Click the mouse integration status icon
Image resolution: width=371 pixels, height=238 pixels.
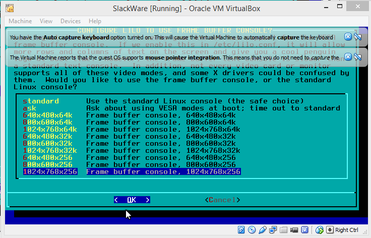[x=320, y=230]
